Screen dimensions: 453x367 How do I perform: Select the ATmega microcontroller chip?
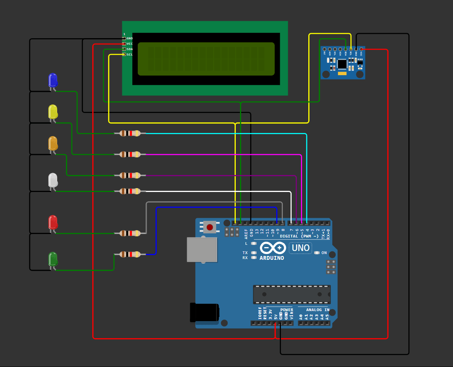click(292, 295)
